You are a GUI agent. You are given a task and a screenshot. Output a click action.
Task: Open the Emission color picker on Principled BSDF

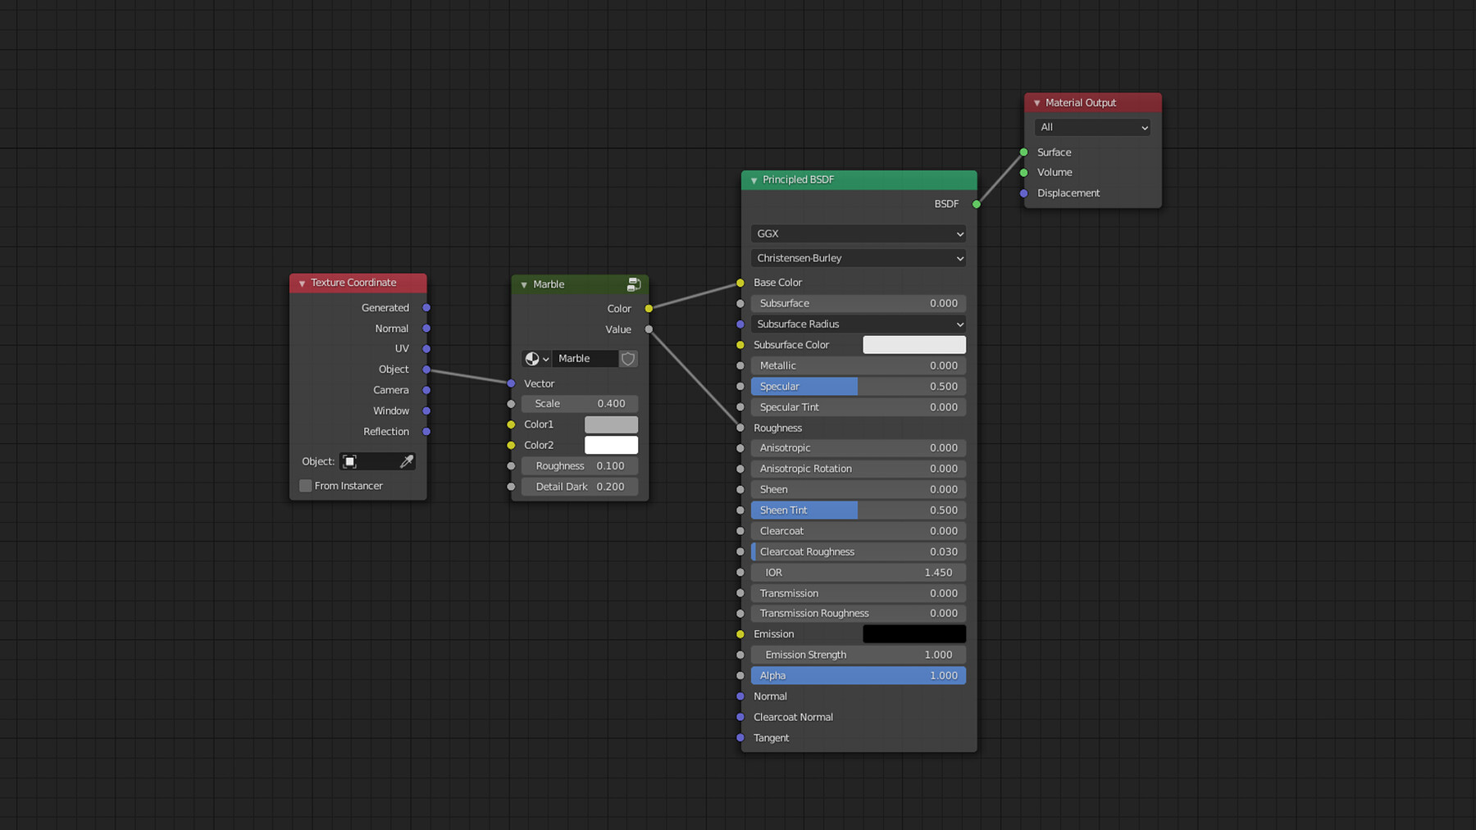pyautogui.click(x=913, y=633)
